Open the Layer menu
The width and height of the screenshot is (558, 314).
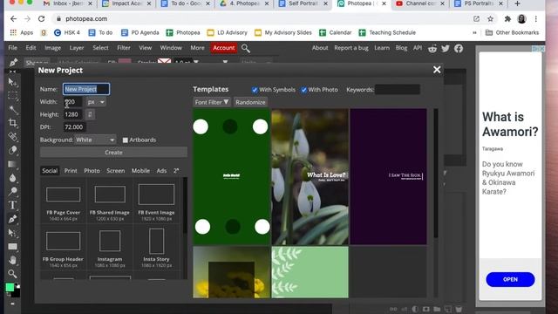(x=77, y=48)
